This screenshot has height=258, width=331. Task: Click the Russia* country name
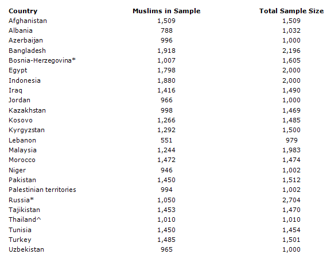click(x=21, y=200)
